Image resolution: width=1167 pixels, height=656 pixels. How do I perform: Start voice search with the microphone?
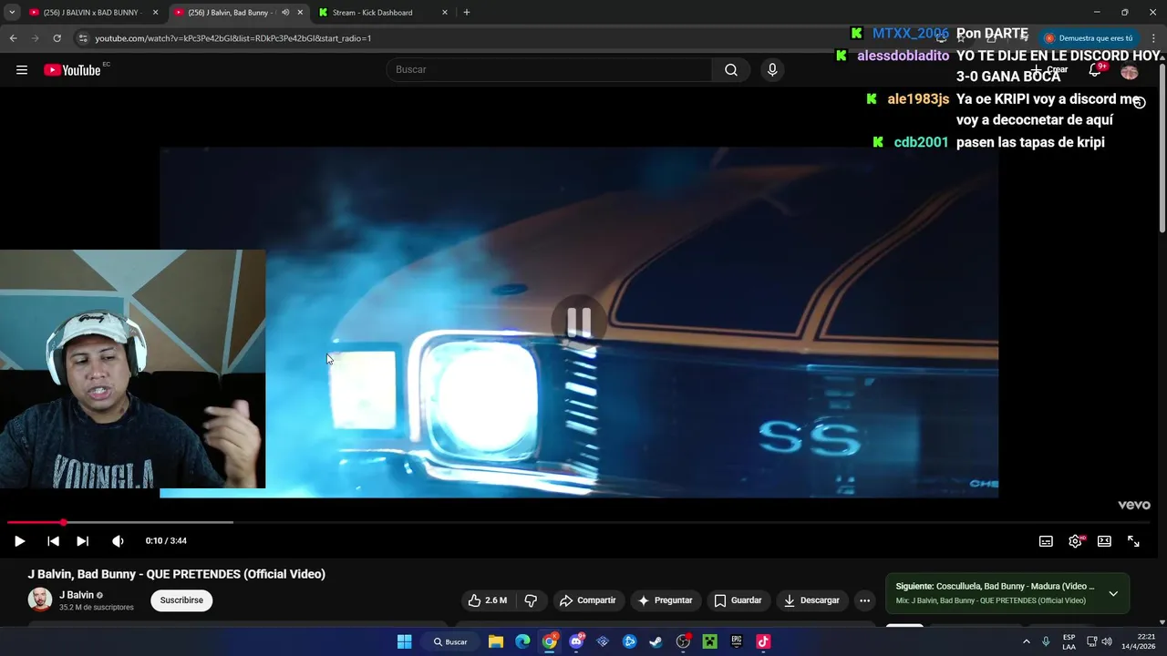tap(772, 70)
